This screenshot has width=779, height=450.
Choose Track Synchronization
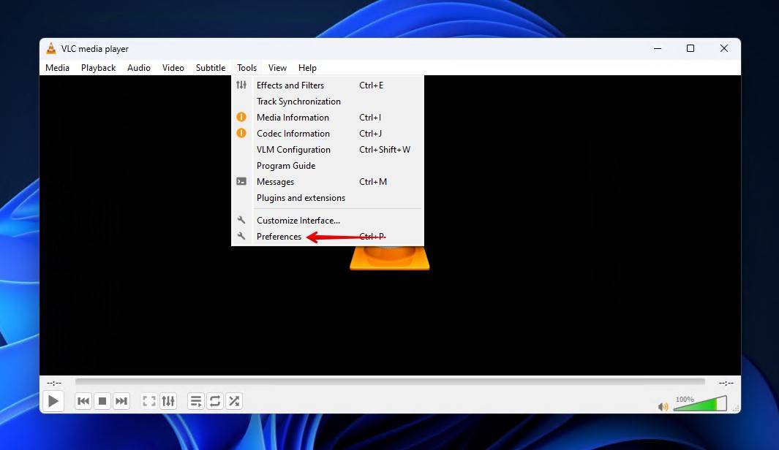(328, 102)
